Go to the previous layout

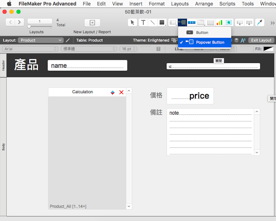coord(10,22)
